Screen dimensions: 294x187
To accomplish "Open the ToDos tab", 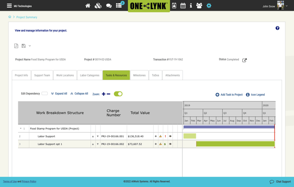I will coord(156,75).
